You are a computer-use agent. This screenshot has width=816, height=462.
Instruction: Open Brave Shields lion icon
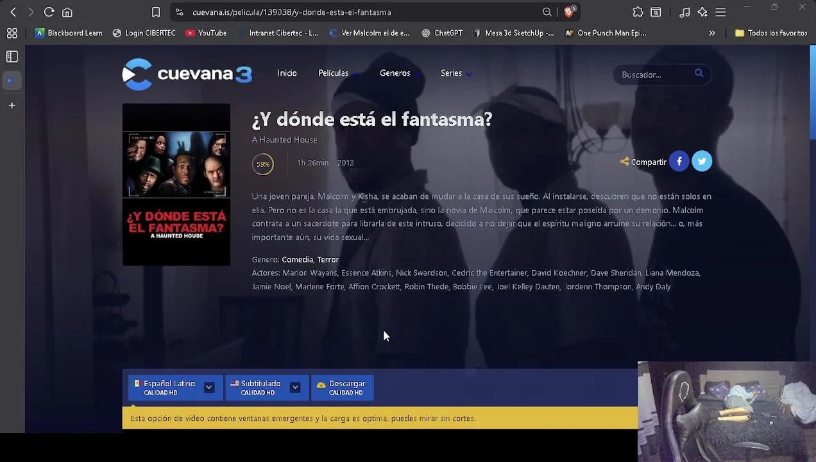pos(570,12)
